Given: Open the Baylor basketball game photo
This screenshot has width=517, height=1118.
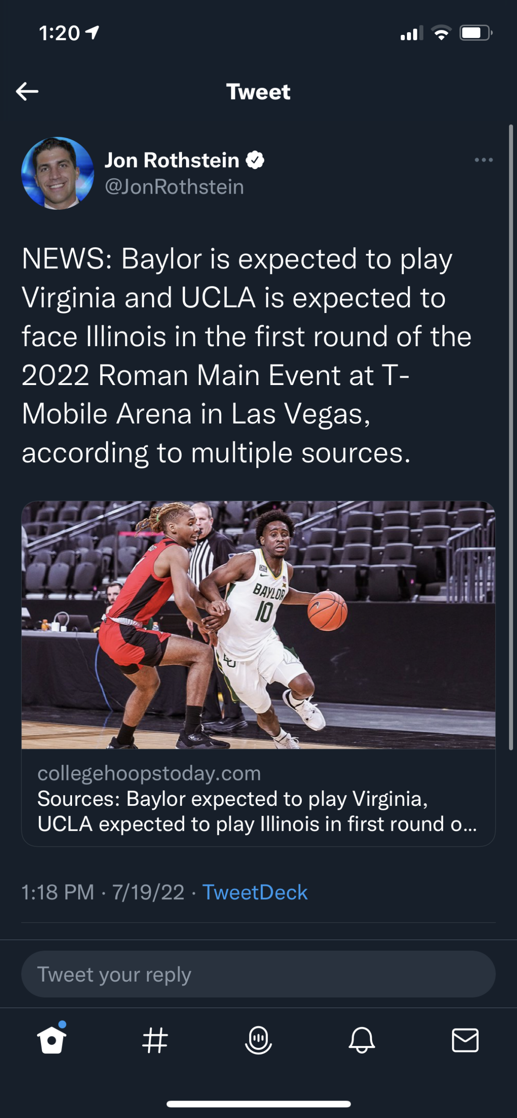Looking at the screenshot, I should click(258, 625).
